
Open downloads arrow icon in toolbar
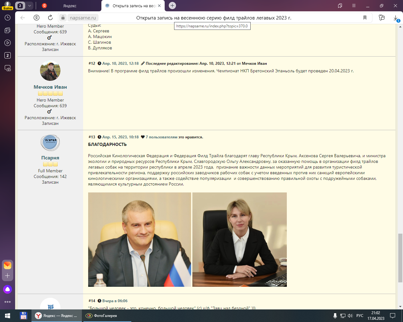396,18
